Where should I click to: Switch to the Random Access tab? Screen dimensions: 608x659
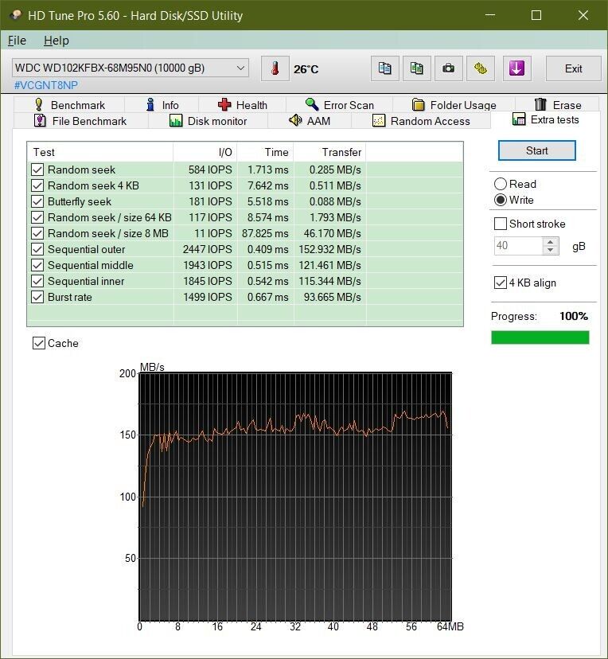(421, 121)
